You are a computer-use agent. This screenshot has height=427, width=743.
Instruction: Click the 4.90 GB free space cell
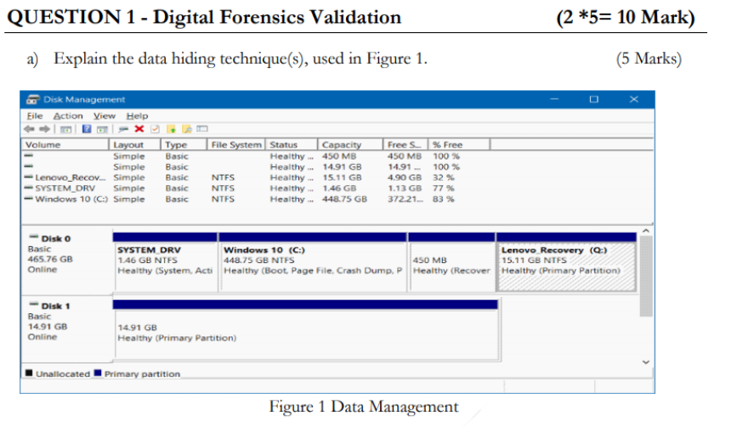coord(404,177)
